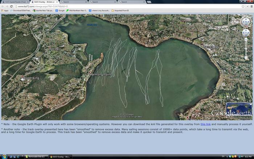Pan map right with move joystick
The width and height of the screenshot is (254, 159).
pyautogui.click(x=249, y=33)
